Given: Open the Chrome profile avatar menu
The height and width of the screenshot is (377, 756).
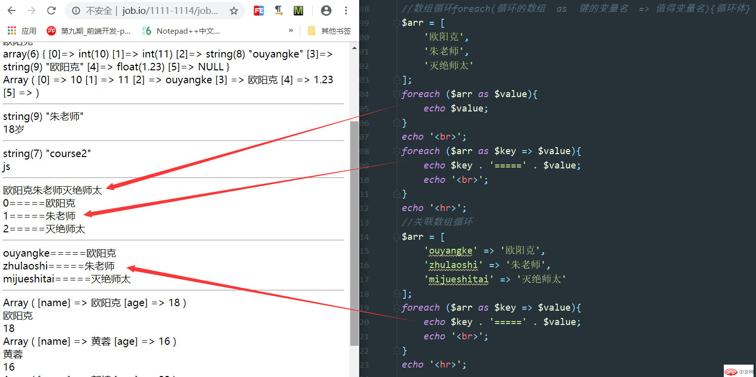Looking at the screenshot, I should click(326, 10).
